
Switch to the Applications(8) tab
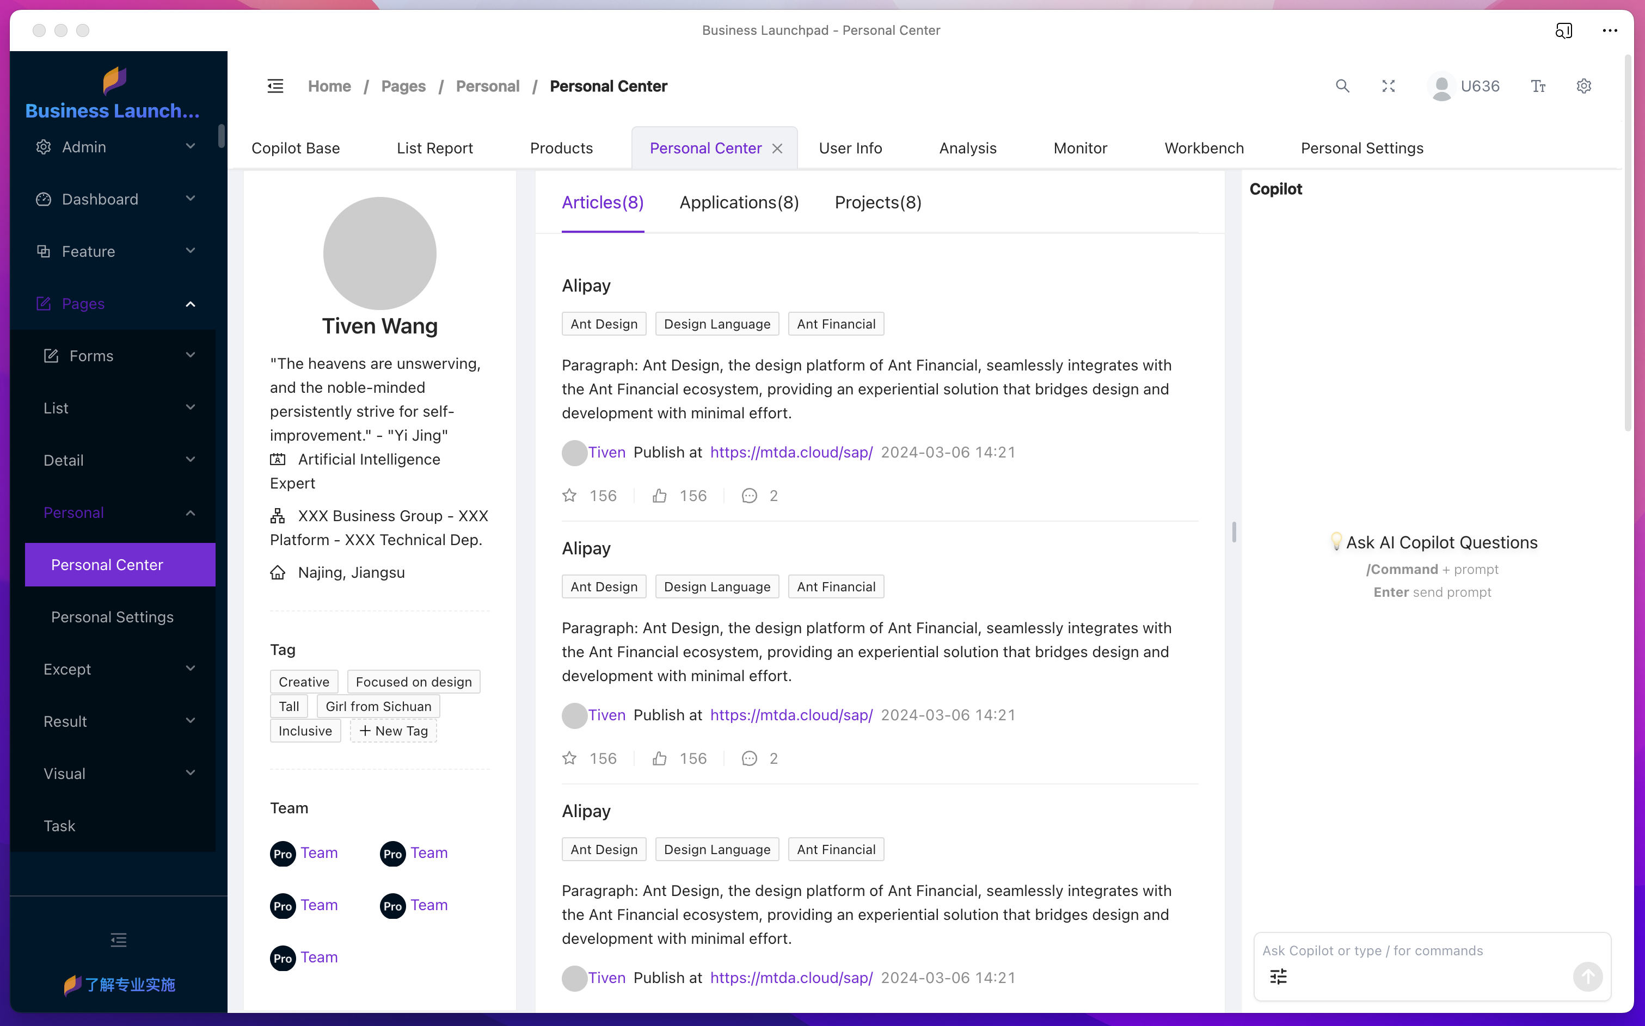[739, 202]
